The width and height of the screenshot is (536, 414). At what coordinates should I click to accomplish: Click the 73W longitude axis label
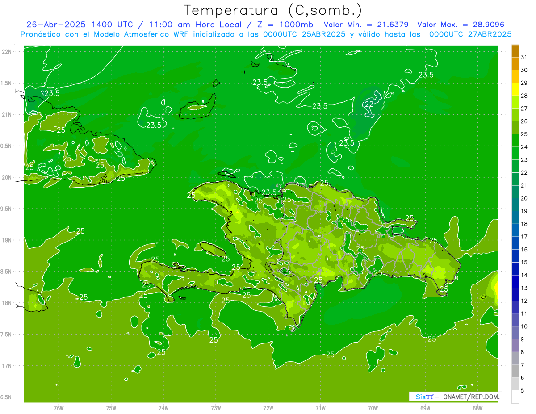pyautogui.click(x=216, y=408)
